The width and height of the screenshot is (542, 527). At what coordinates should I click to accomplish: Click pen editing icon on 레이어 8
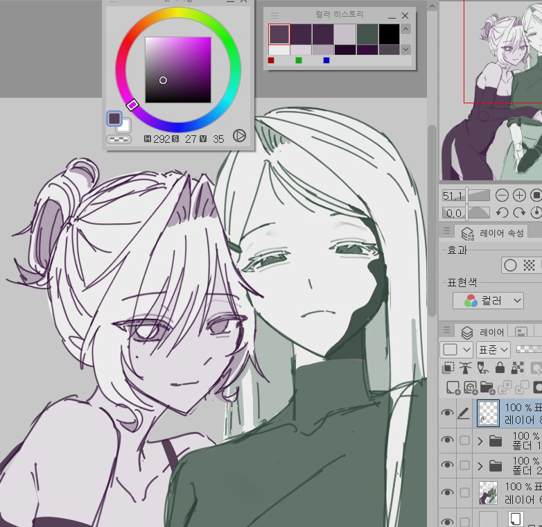click(464, 413)
